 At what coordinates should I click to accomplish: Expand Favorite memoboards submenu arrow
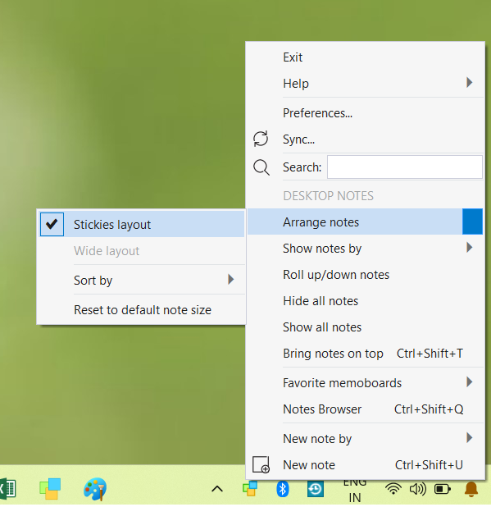click(x=470, y=381)
